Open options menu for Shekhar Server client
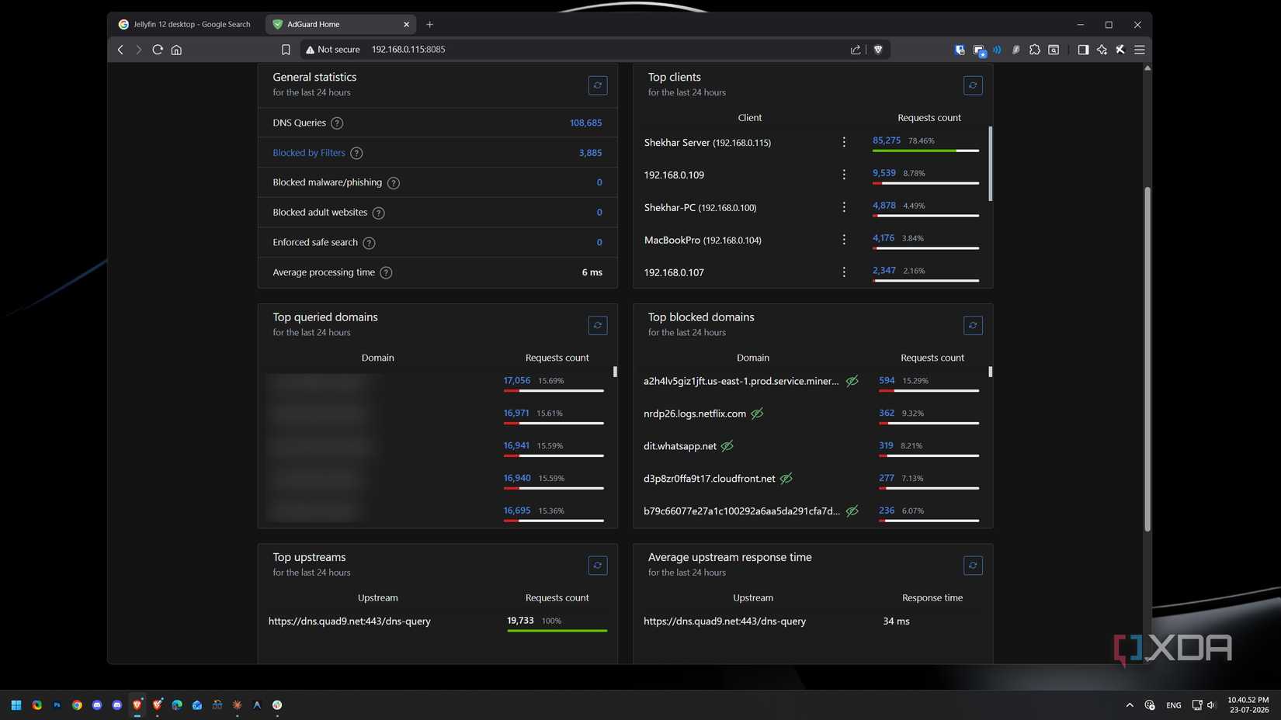The height and width of the screenshot is (720, 1281). pyautogui.click(x=844, y=142)
